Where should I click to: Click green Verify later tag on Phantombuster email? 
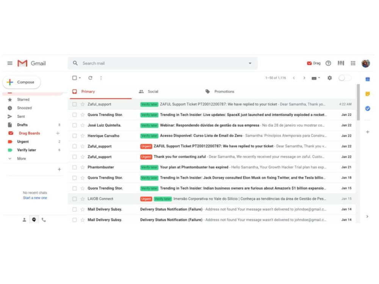(x=149, y=167)
